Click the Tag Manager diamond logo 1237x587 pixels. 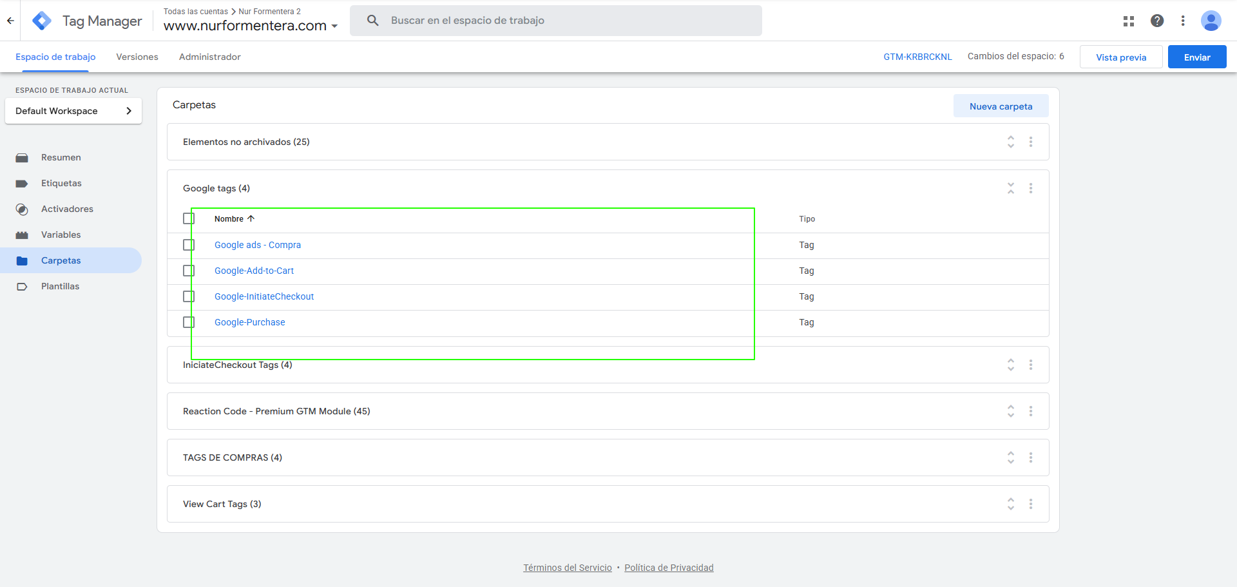coord(42,21)
